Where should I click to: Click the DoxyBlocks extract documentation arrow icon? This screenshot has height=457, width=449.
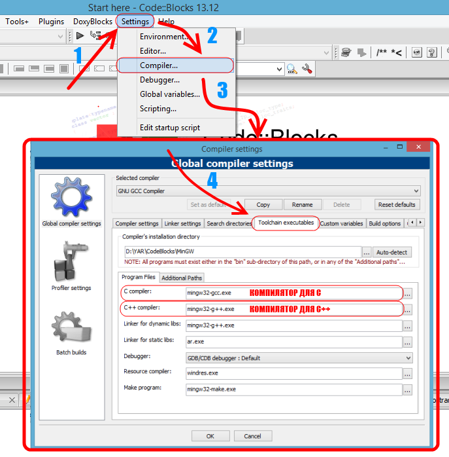[361, 52]
